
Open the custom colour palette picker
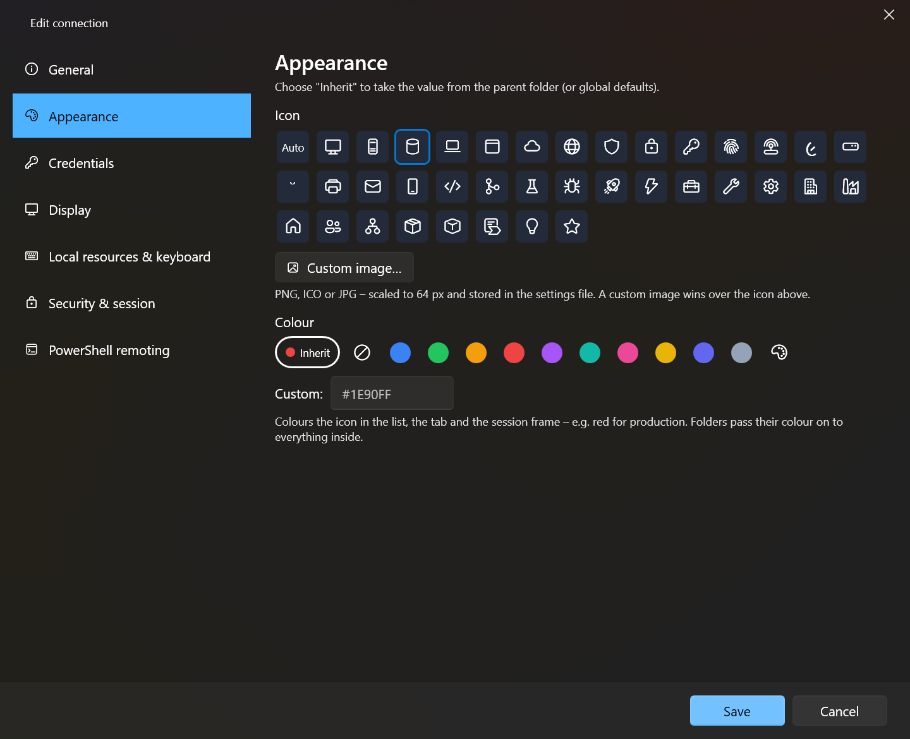tap(779, 352)
